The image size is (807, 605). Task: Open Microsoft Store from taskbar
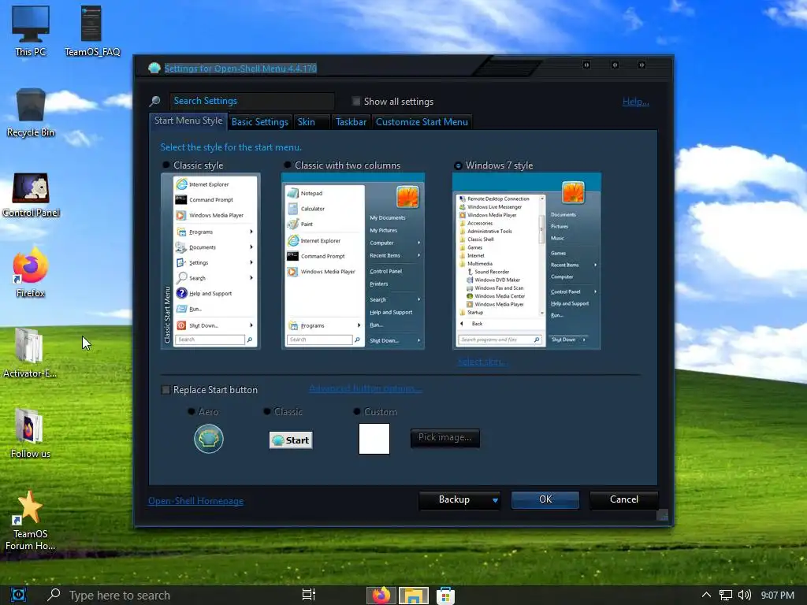446,596
